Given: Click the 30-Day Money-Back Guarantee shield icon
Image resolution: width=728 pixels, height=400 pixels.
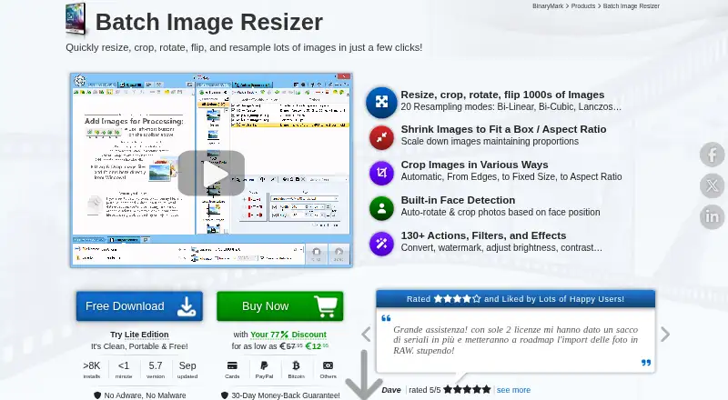Looking at the screenshot, I should (225, 395).
